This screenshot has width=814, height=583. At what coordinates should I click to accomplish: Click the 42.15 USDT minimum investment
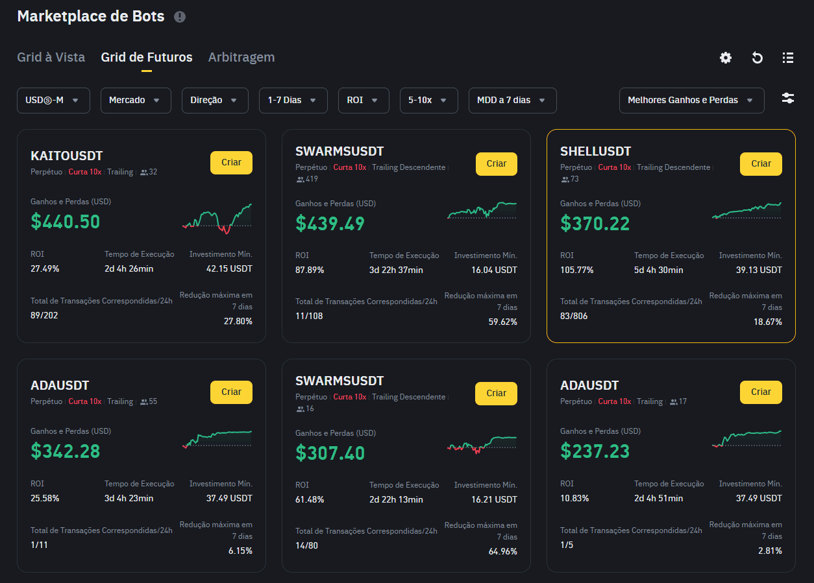(229, 269)
